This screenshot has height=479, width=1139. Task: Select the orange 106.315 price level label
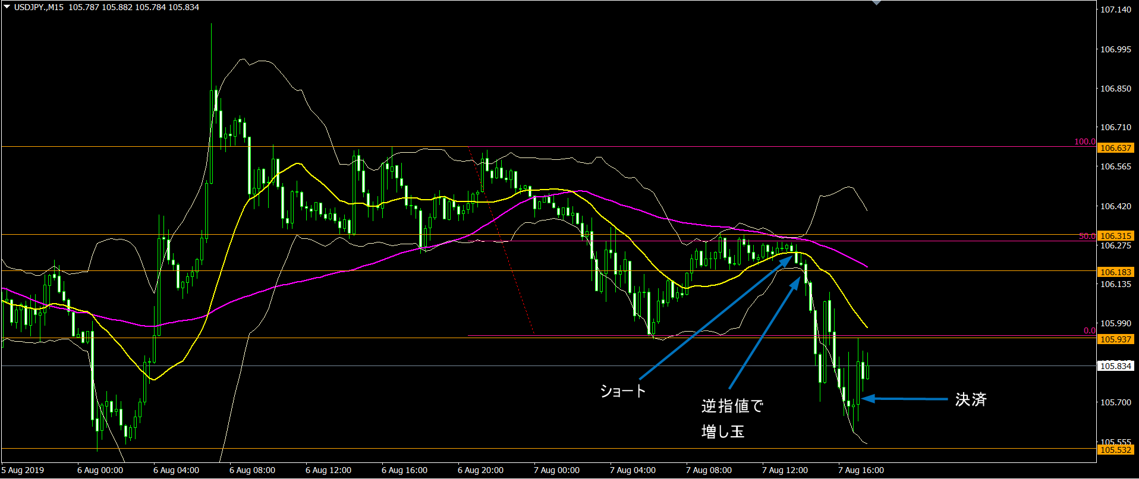1115,236
